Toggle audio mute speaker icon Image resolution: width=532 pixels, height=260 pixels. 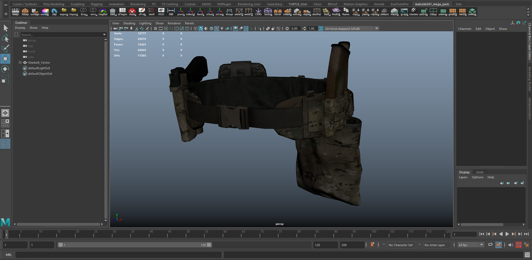coord(510,245)
